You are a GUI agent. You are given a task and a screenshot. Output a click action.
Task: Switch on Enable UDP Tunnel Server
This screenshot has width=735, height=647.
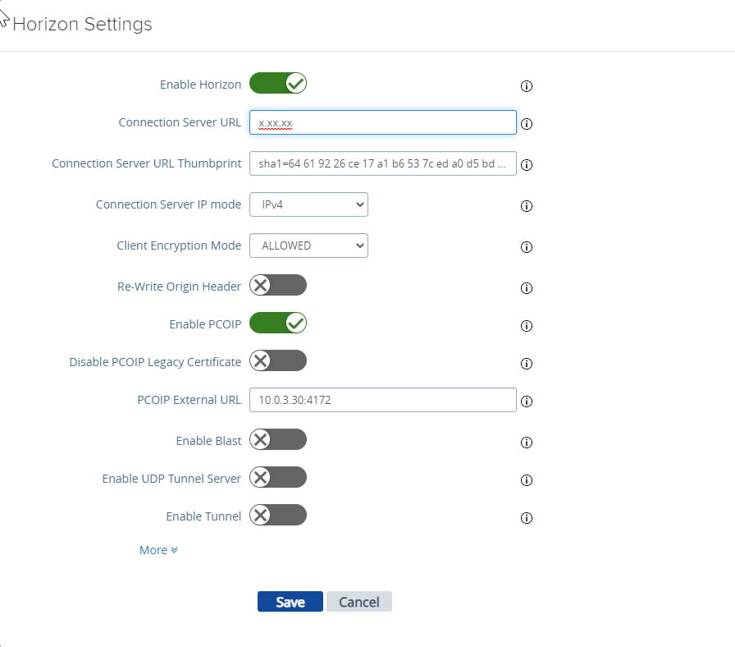tap(278, 478)
